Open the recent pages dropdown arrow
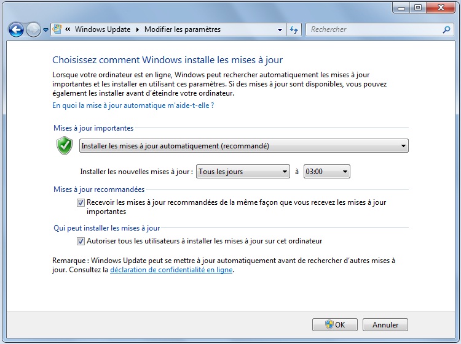The width and height of the screenshot is (461, 344). point(45,29)
